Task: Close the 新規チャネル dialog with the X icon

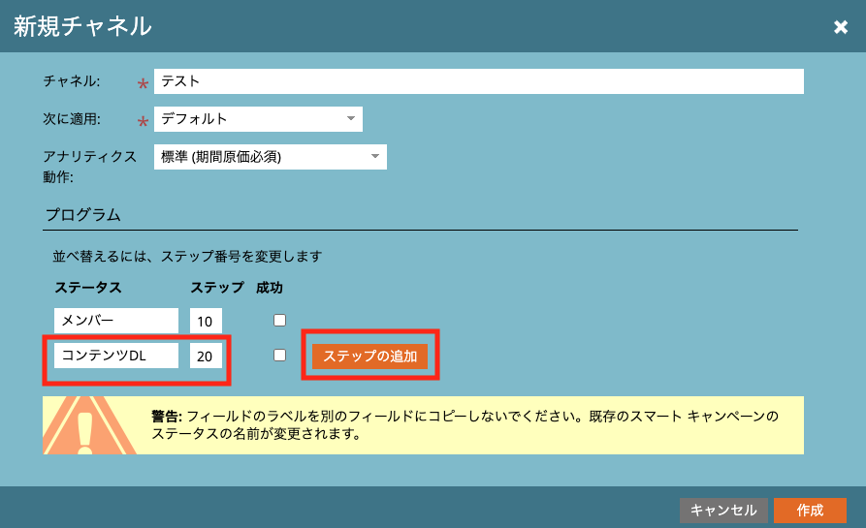Action: [x=840, y=27]
